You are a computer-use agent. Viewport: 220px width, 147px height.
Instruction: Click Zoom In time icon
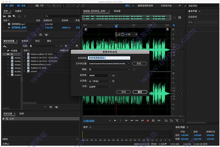coord(177,121)
